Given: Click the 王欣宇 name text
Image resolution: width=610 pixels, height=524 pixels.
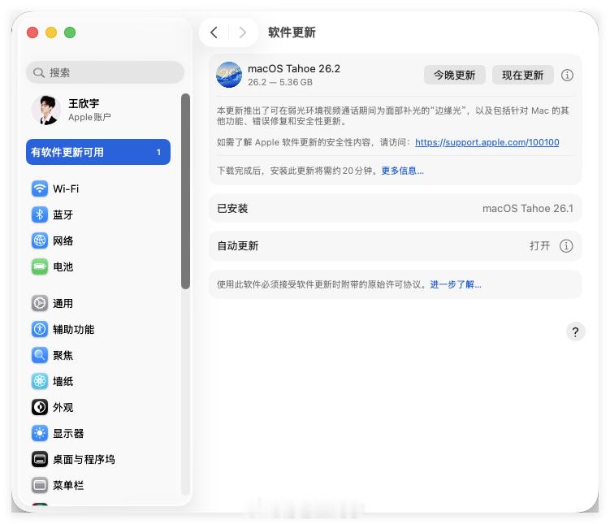Looking at the screenshot, I should [x=84, y=103].
